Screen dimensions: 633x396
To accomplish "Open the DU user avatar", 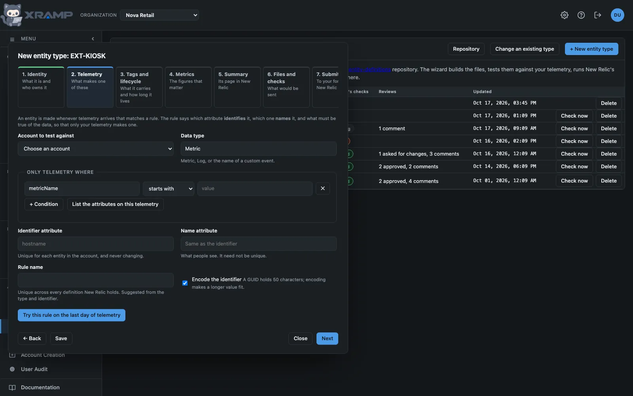I will 617,15.
